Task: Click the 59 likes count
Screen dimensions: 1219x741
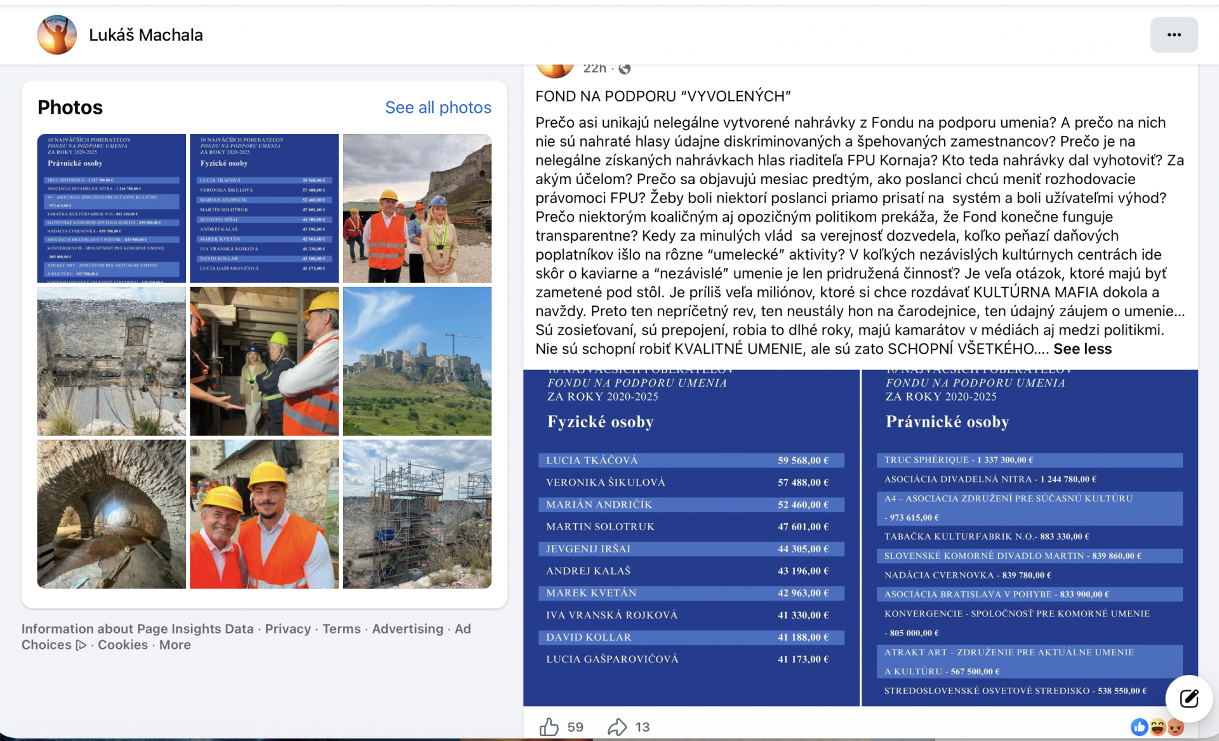Action: [575, 727]
